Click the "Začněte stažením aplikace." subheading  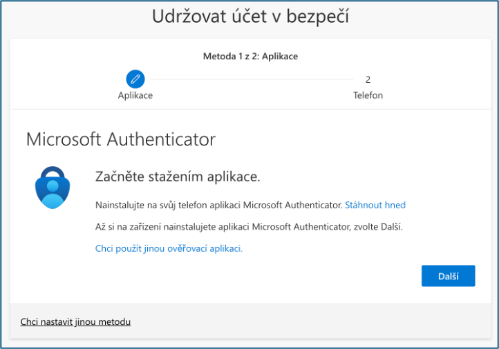[x=178, y=177]
